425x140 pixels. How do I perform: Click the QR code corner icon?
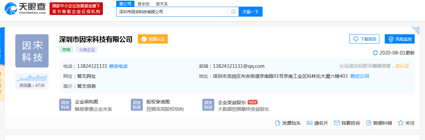tap(415, 30)
